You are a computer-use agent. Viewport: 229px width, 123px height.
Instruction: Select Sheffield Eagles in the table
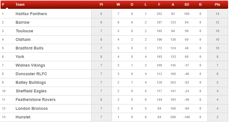(x=31, y=91)
